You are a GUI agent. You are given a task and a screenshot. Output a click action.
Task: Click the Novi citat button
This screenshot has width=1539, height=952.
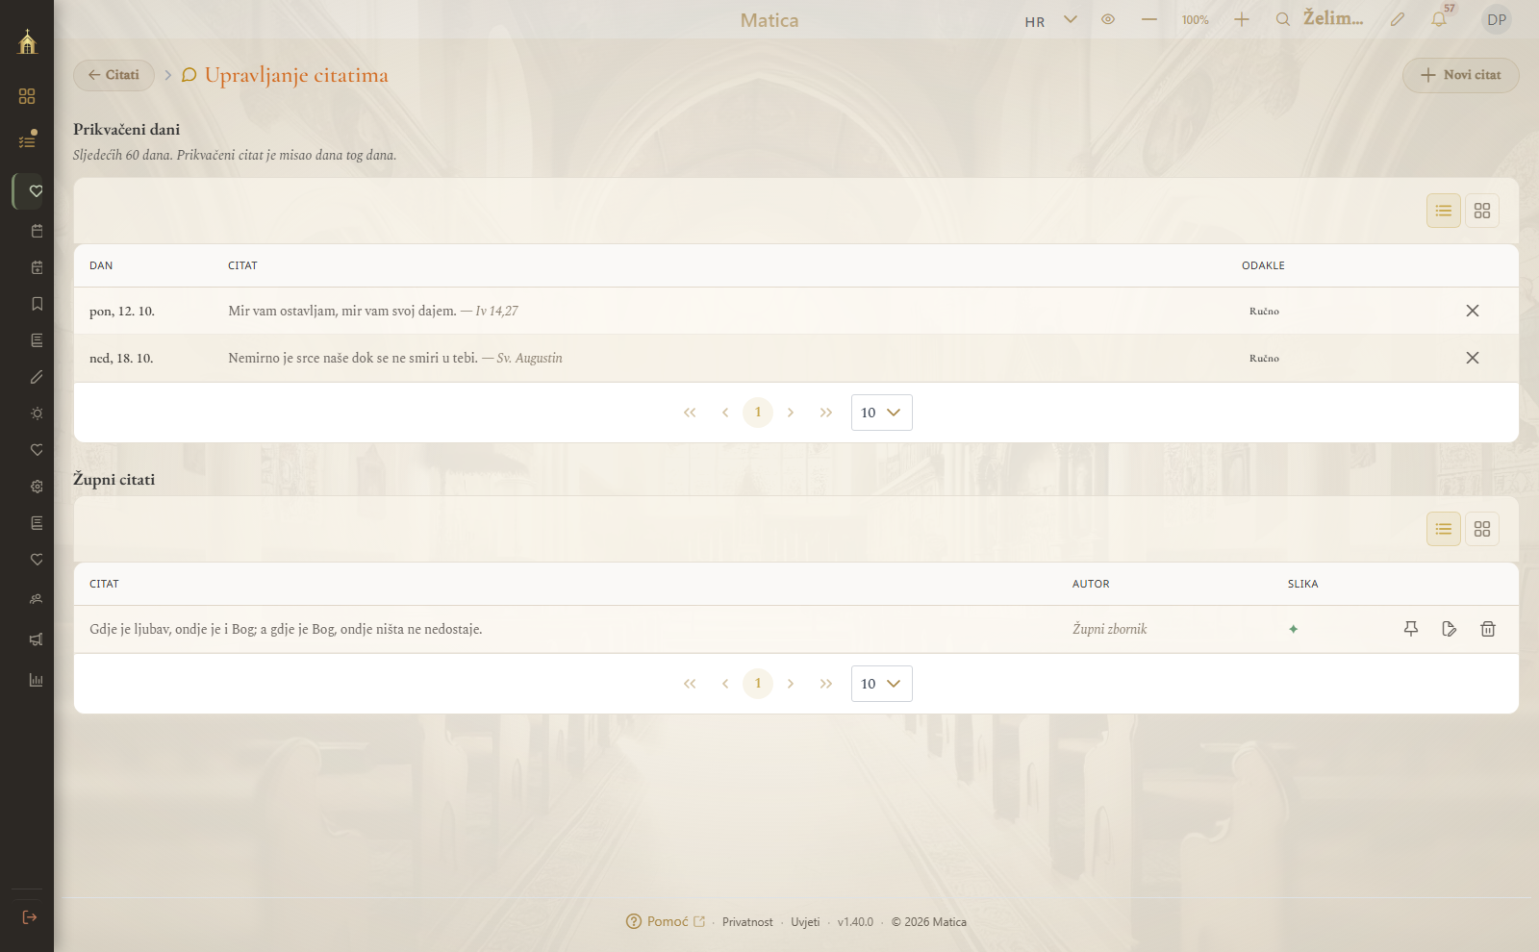1461,75
